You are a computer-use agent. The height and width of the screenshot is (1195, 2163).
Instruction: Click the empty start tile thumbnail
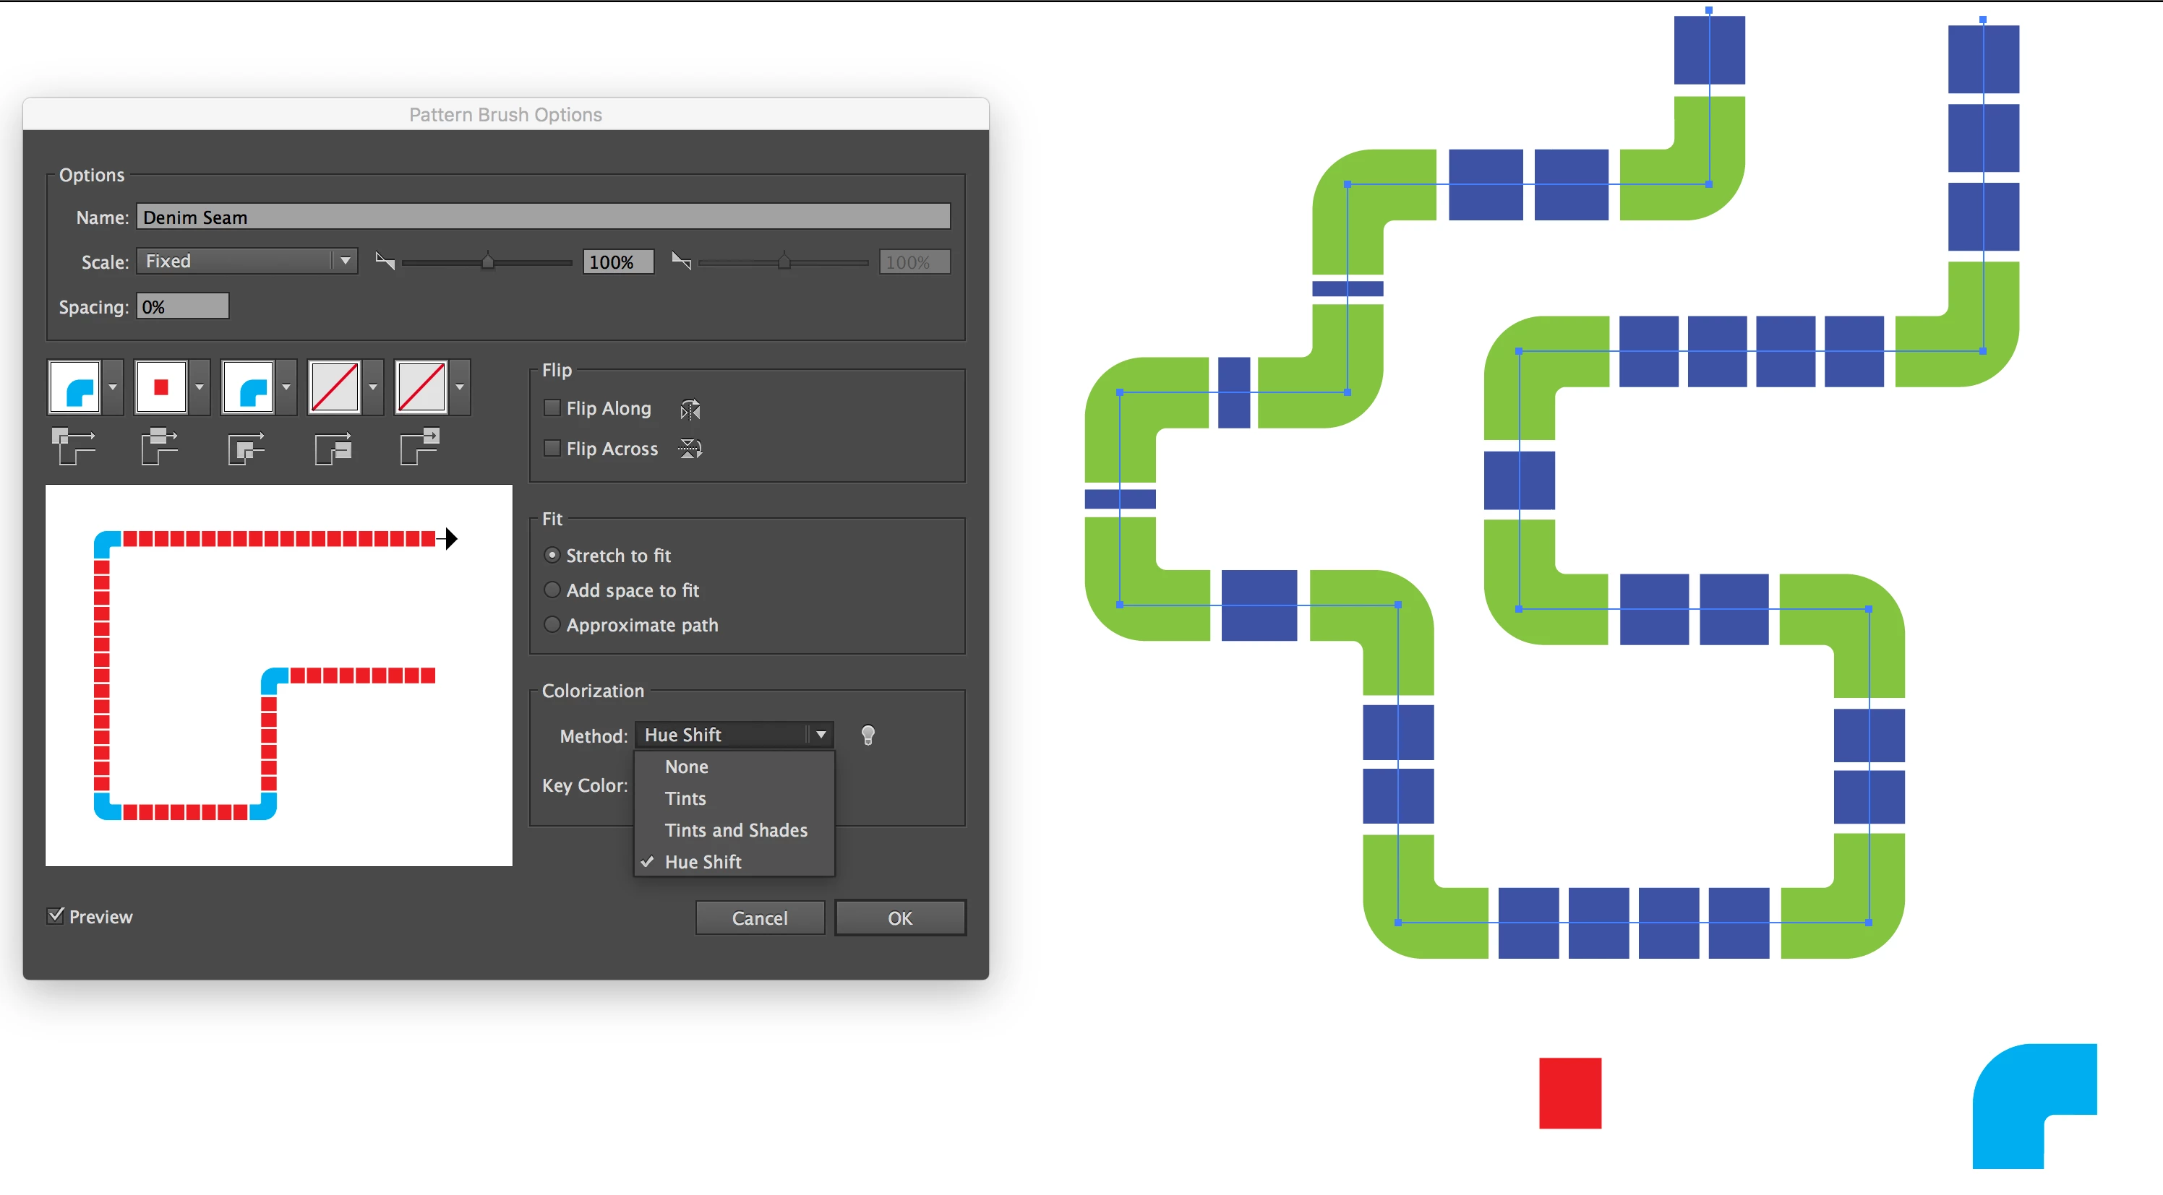[x=335, y=387]
